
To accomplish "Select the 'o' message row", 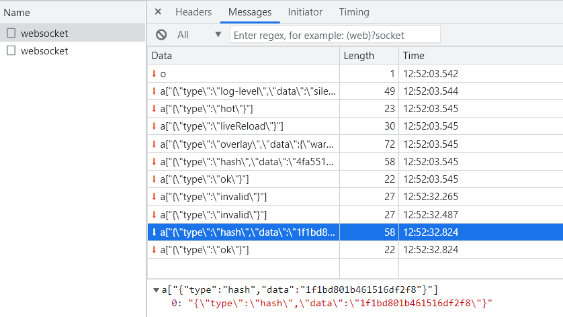I will pyautogui.click(x=355, y=74).
